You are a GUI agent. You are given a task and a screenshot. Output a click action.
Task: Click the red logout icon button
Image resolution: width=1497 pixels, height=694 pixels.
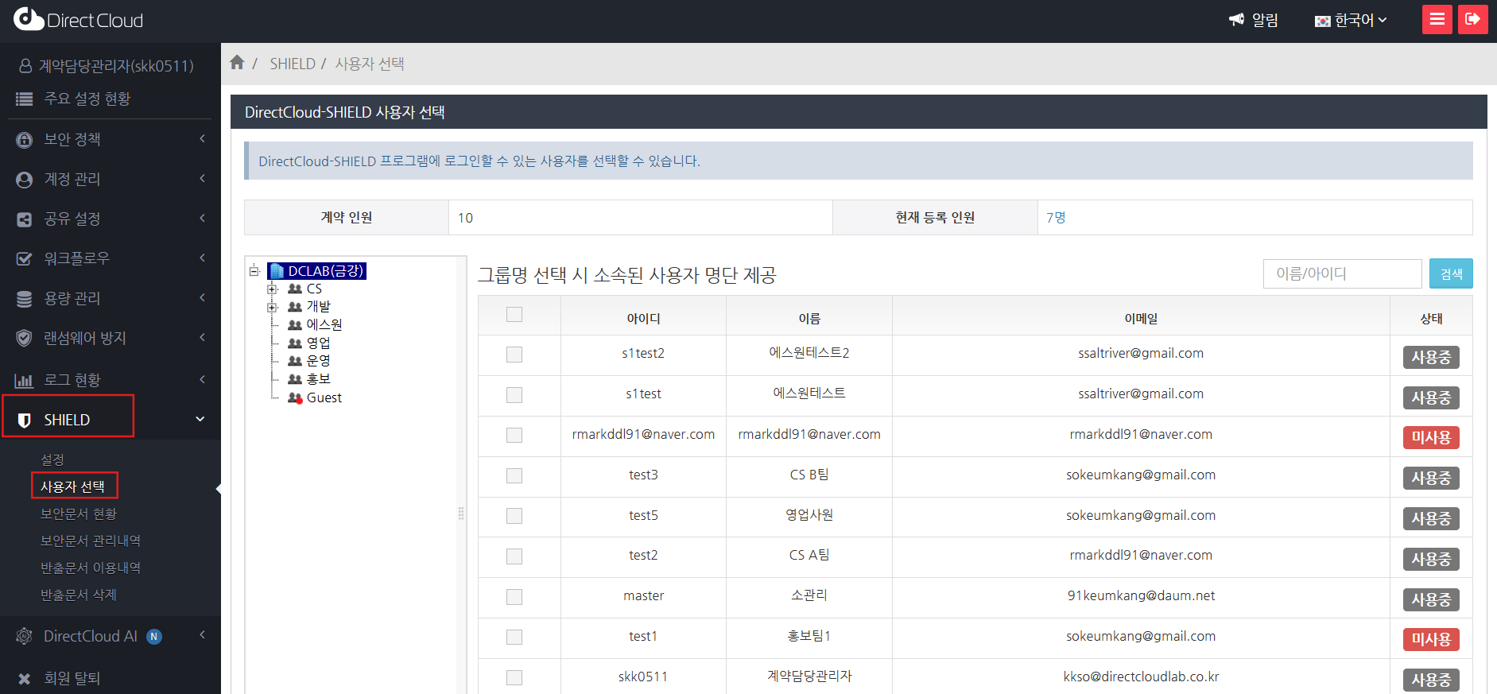tap(1472, 20)
